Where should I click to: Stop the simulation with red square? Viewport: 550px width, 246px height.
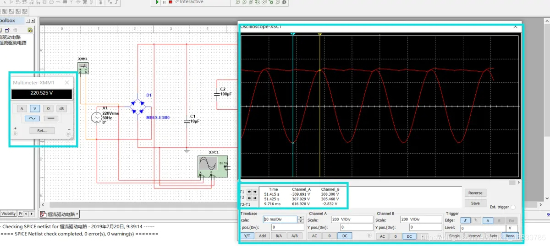click(170, 2)
